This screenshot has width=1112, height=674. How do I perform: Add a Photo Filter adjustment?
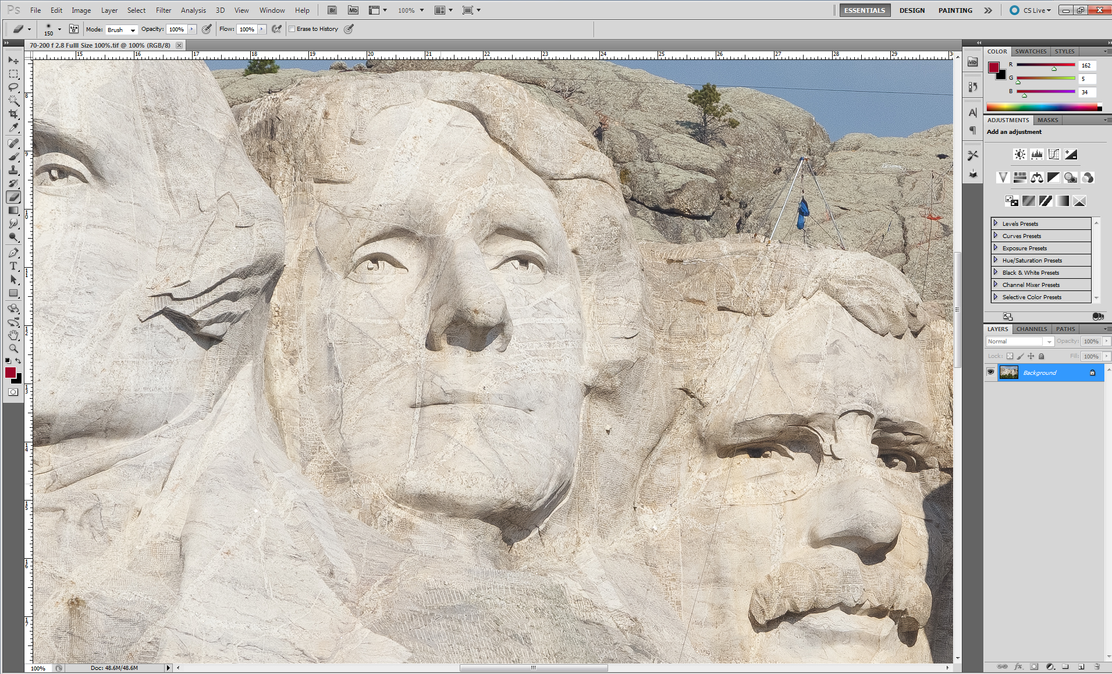(1070, 178)
